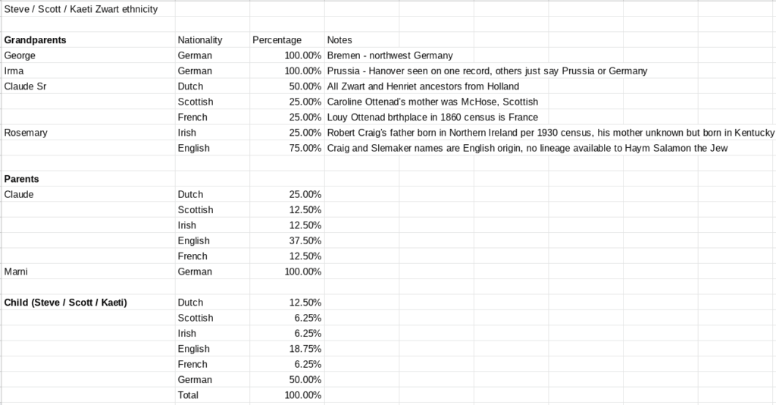Click the note about Zwart and Henriet ancestors
The image size is (776, 405).
[423, 86]
